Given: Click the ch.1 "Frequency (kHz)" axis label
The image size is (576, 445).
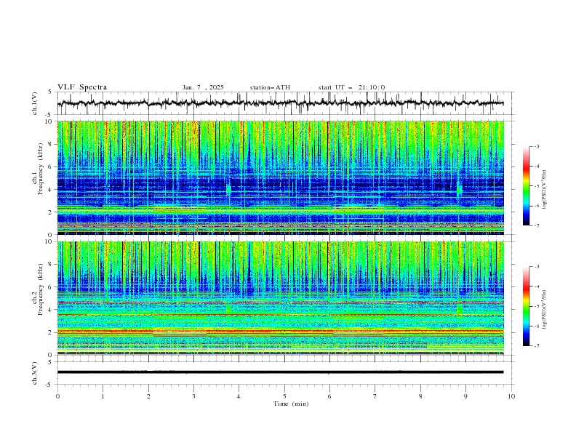Looking at the screenshot, I should pyautogui.click(x=41, y=167).
